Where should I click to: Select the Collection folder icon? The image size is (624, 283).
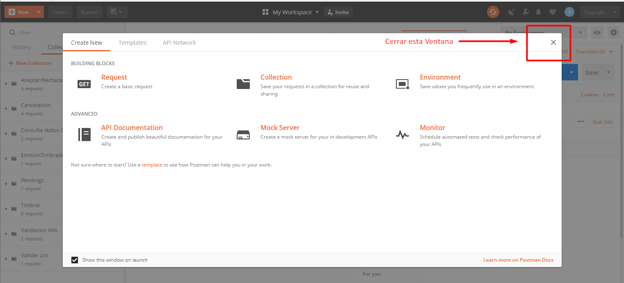pyautogui.click(x=243, y=84)
